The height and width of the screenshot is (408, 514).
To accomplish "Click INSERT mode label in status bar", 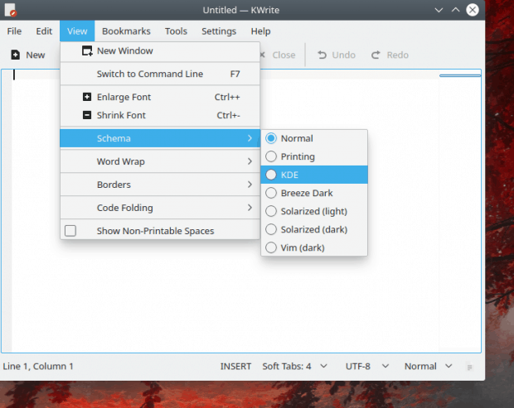I will coord(235,366).
